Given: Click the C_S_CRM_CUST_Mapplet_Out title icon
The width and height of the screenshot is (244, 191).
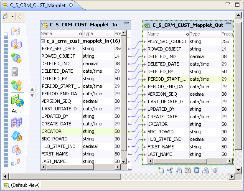Looking at the screenshot, I should [x=147, y=25].
